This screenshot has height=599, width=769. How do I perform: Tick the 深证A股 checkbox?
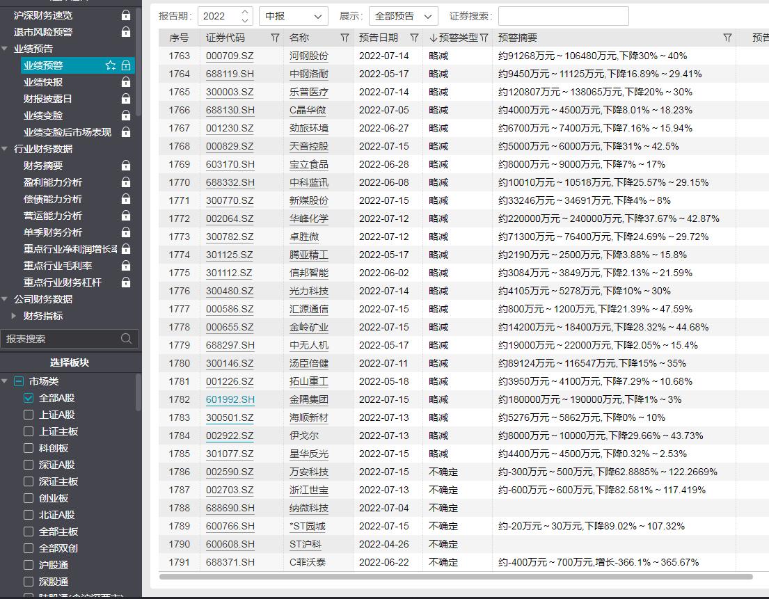29,465
